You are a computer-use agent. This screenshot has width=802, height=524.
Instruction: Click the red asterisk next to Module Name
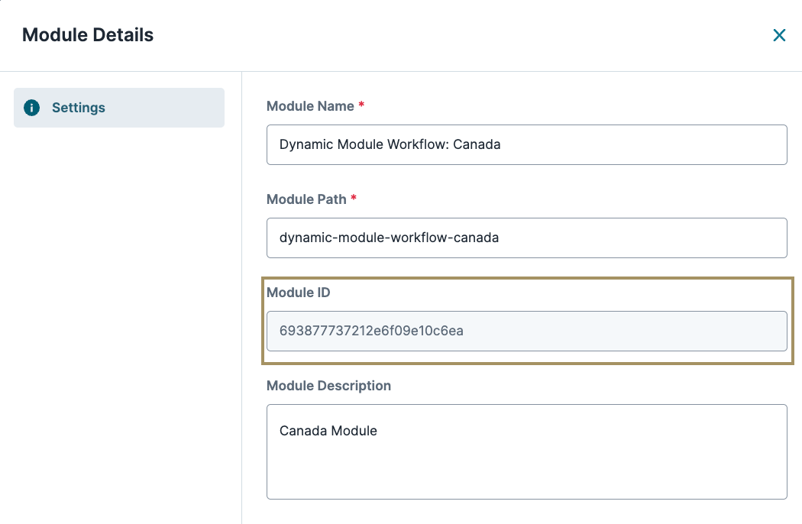click(360, 105)
